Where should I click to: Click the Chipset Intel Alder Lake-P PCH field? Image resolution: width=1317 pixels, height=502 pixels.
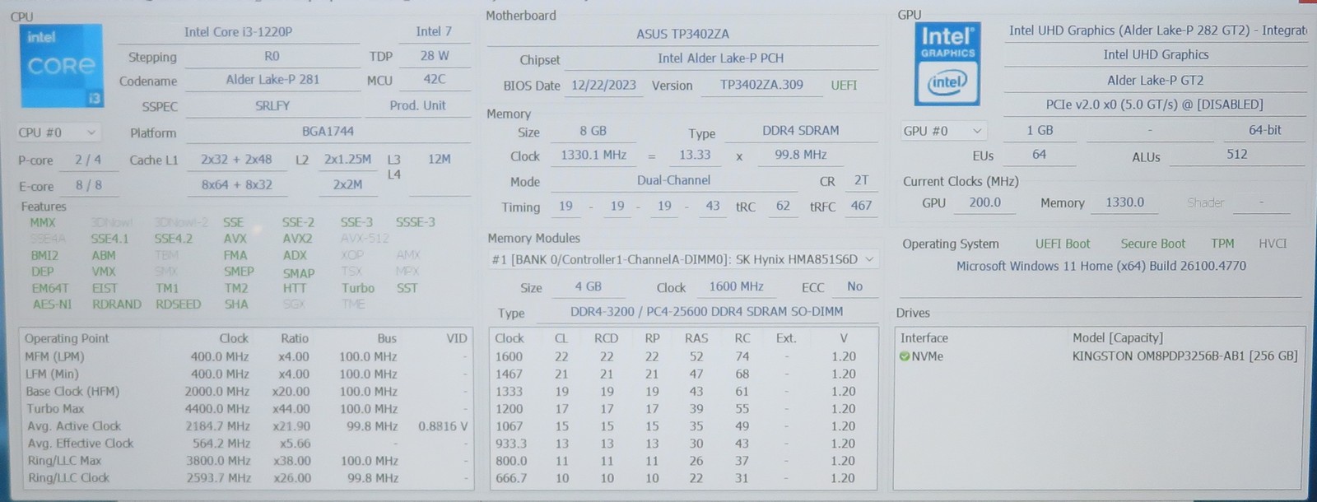coord(720,58)
